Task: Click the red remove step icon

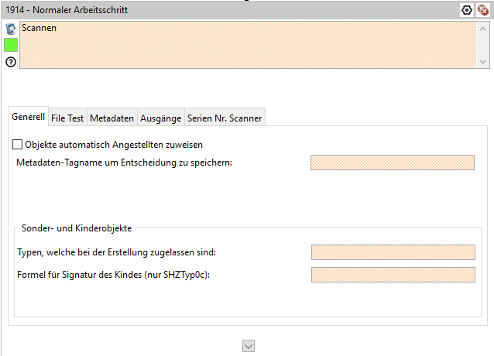Action: [x=482, y=10]
